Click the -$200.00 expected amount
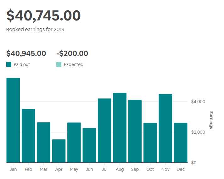Viewport: 224px width, 179px height. (x=72, y=53)
